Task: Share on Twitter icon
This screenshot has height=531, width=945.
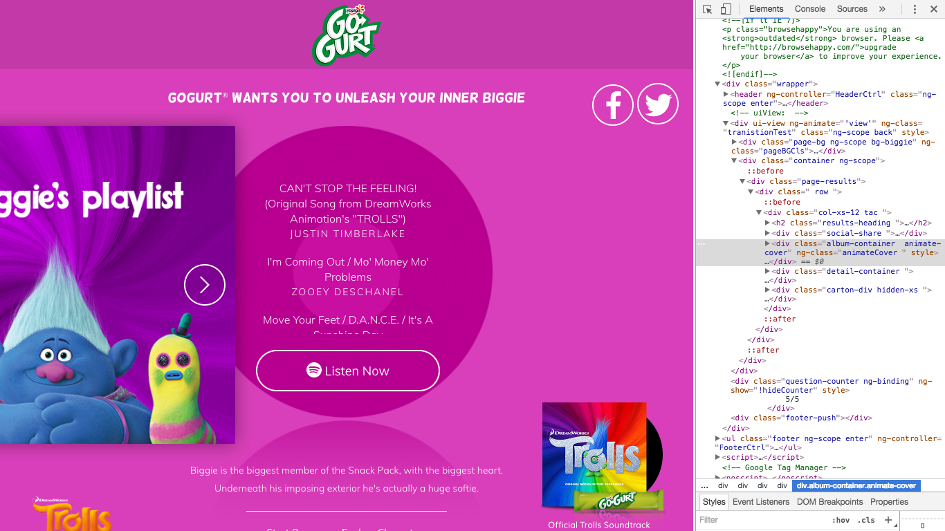Action: click(x=658, y=104)
